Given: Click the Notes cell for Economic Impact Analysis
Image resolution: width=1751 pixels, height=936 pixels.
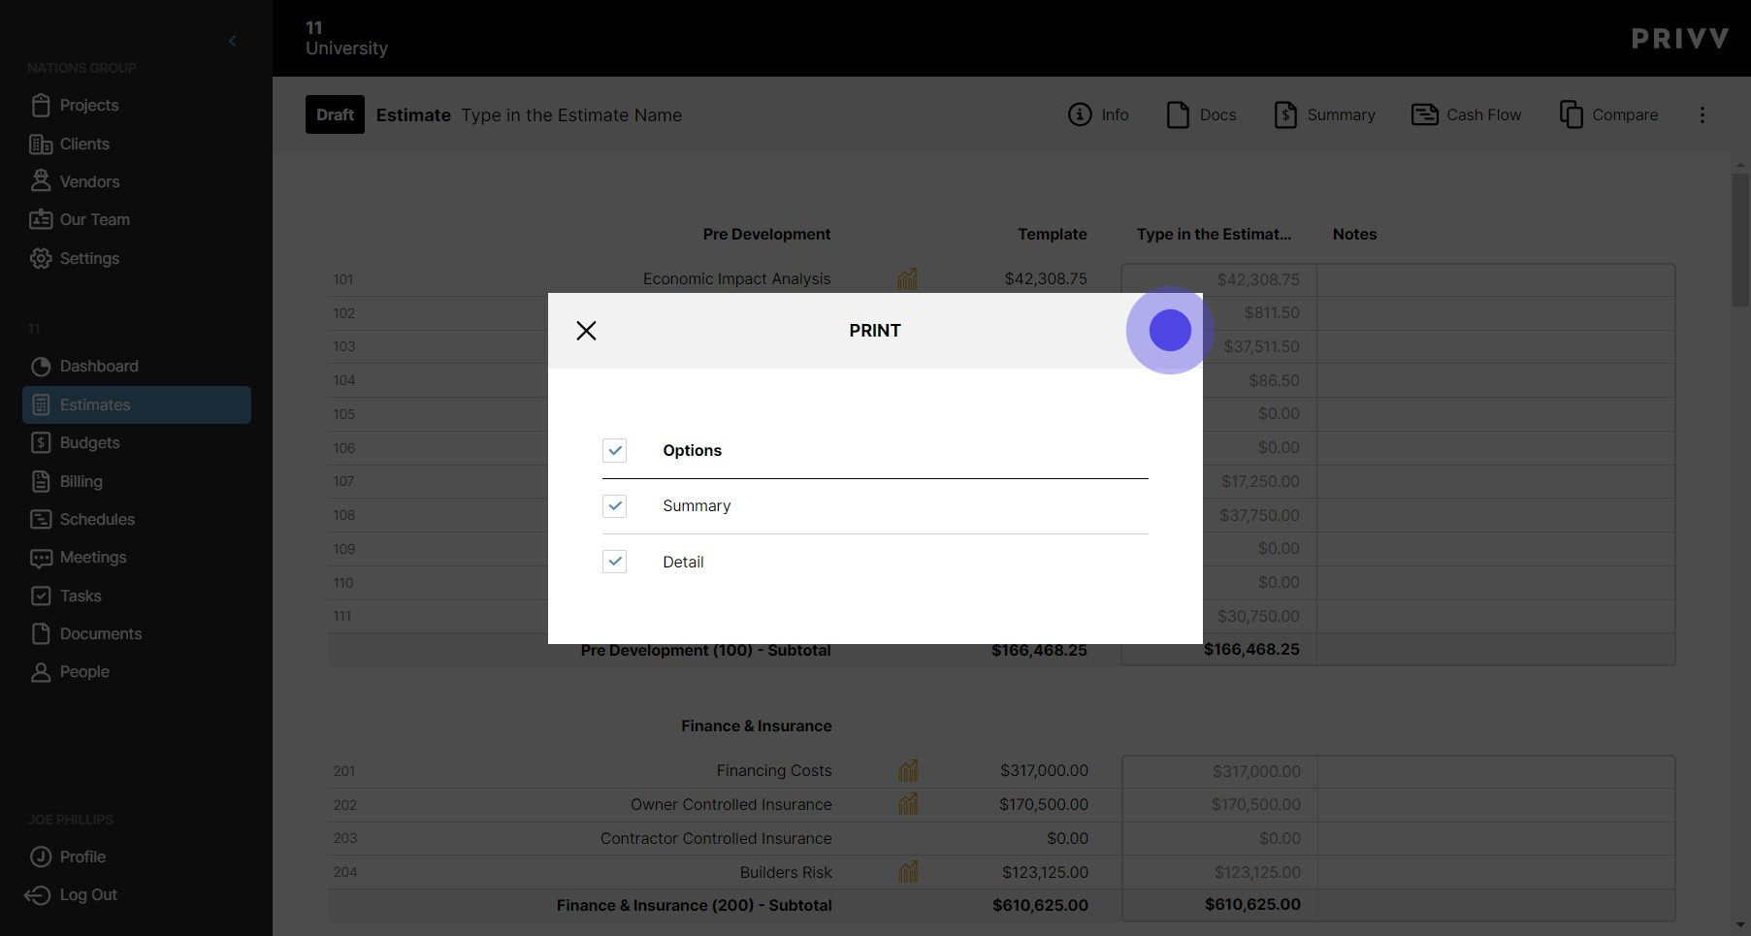Looking at the screenshot, I should pos(1495,279).
